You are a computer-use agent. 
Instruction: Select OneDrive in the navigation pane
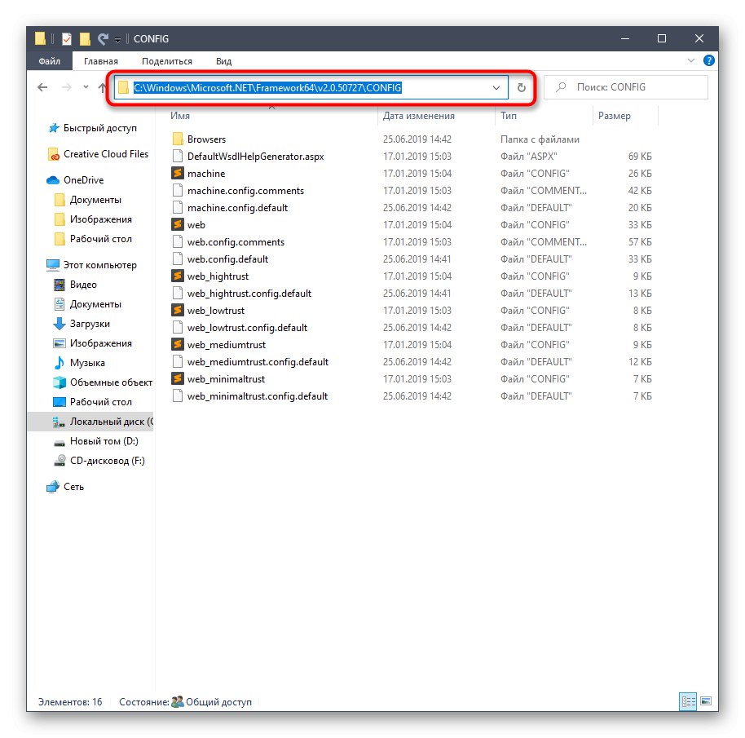coord(75,180)
